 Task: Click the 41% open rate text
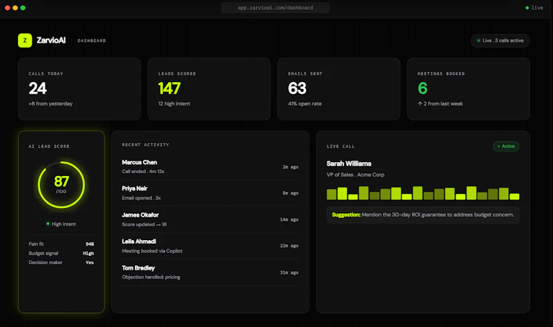tap(305, 104)
